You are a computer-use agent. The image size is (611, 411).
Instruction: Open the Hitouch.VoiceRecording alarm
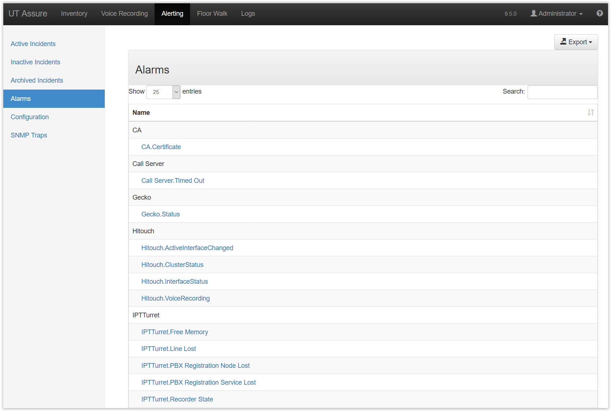tap(175, 298)
